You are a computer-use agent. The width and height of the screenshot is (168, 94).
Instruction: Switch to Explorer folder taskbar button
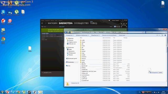(x=40, y=92)
